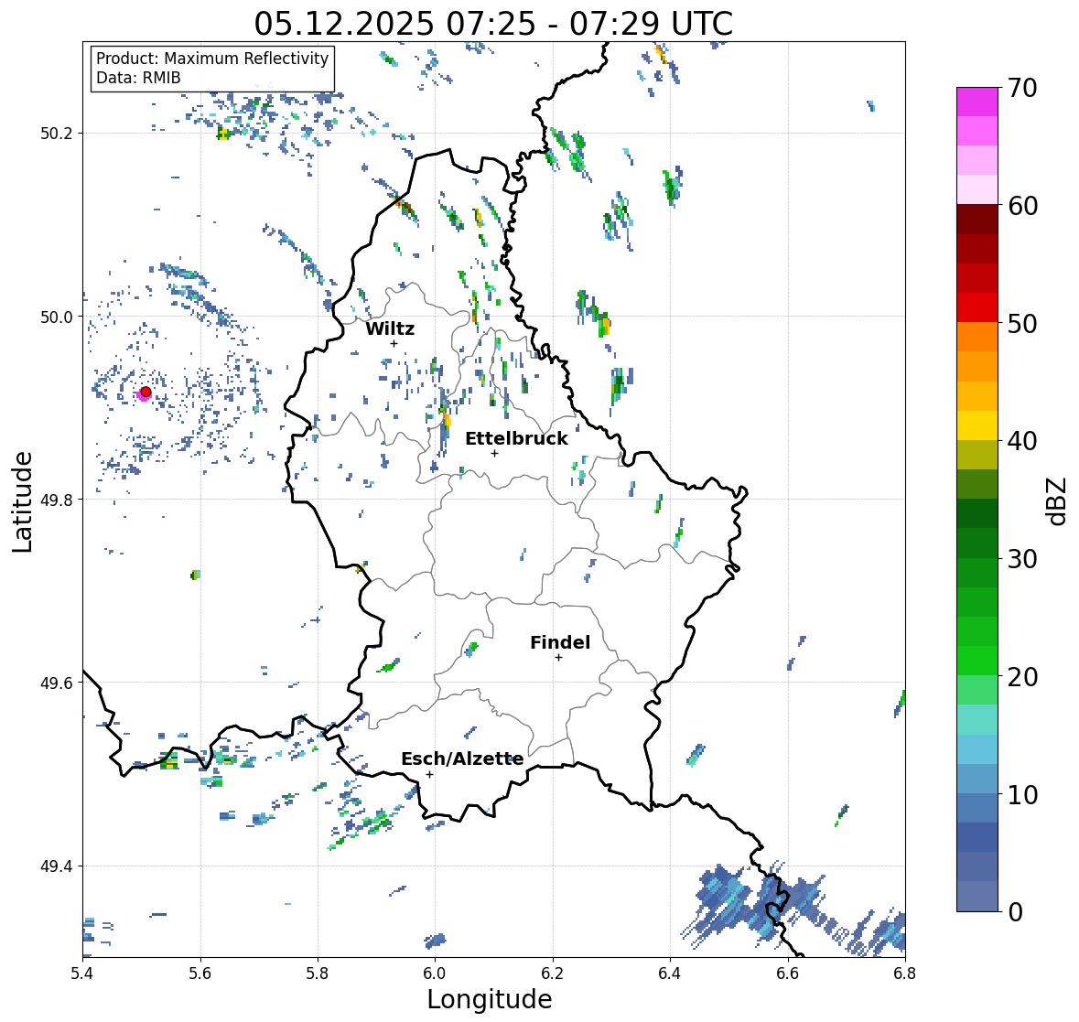Click the Longitude axis label
The height and width of the screenshot is (1022, 1079).
[x=490, y=998]
